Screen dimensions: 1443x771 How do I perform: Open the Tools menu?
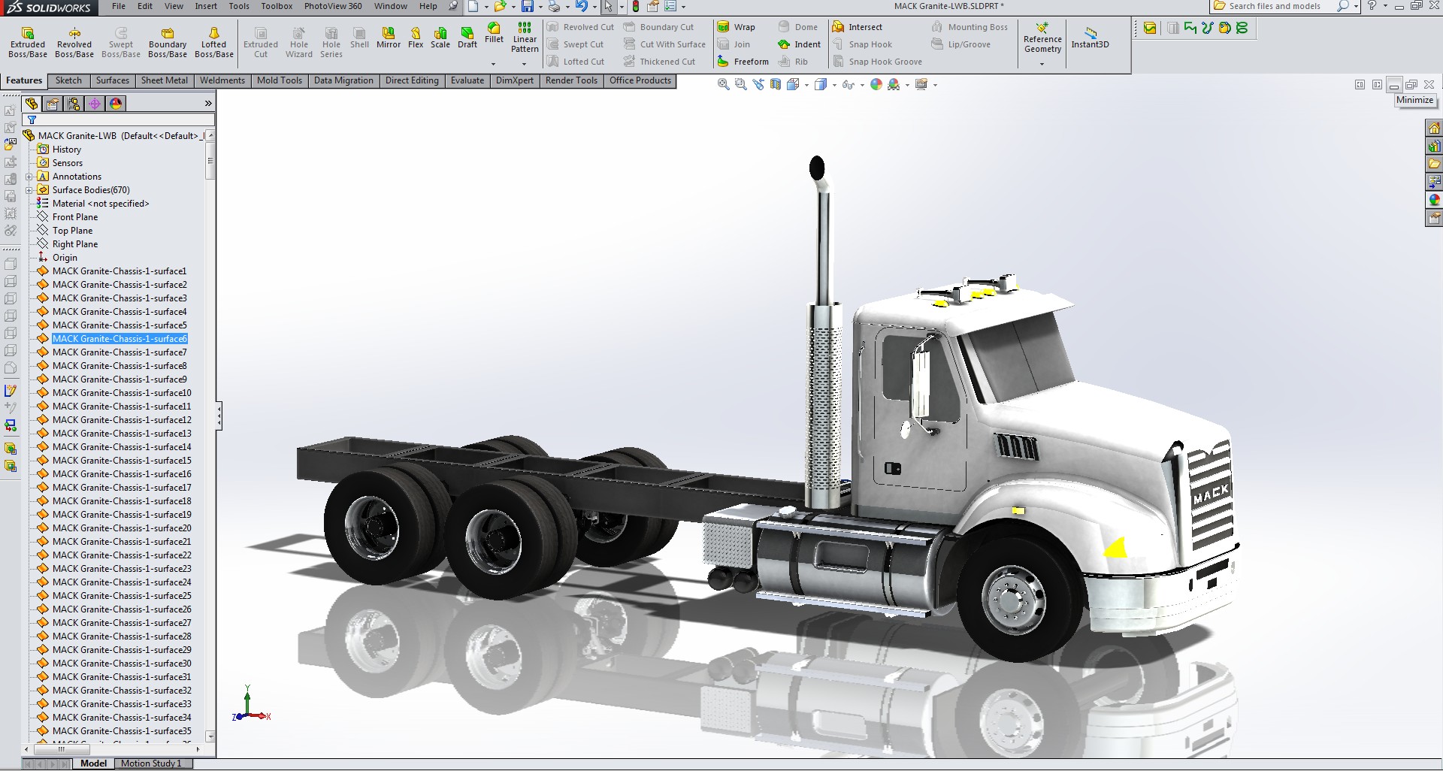point(239,6)
